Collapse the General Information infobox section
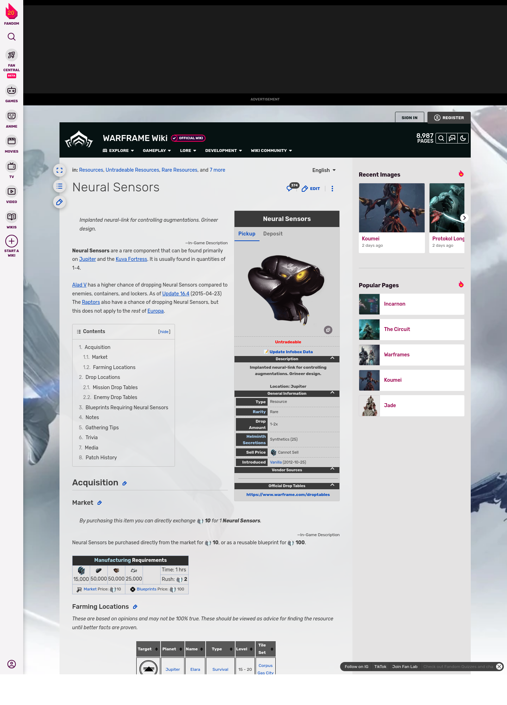The image size is (507, 705). [x=332, y=393]
